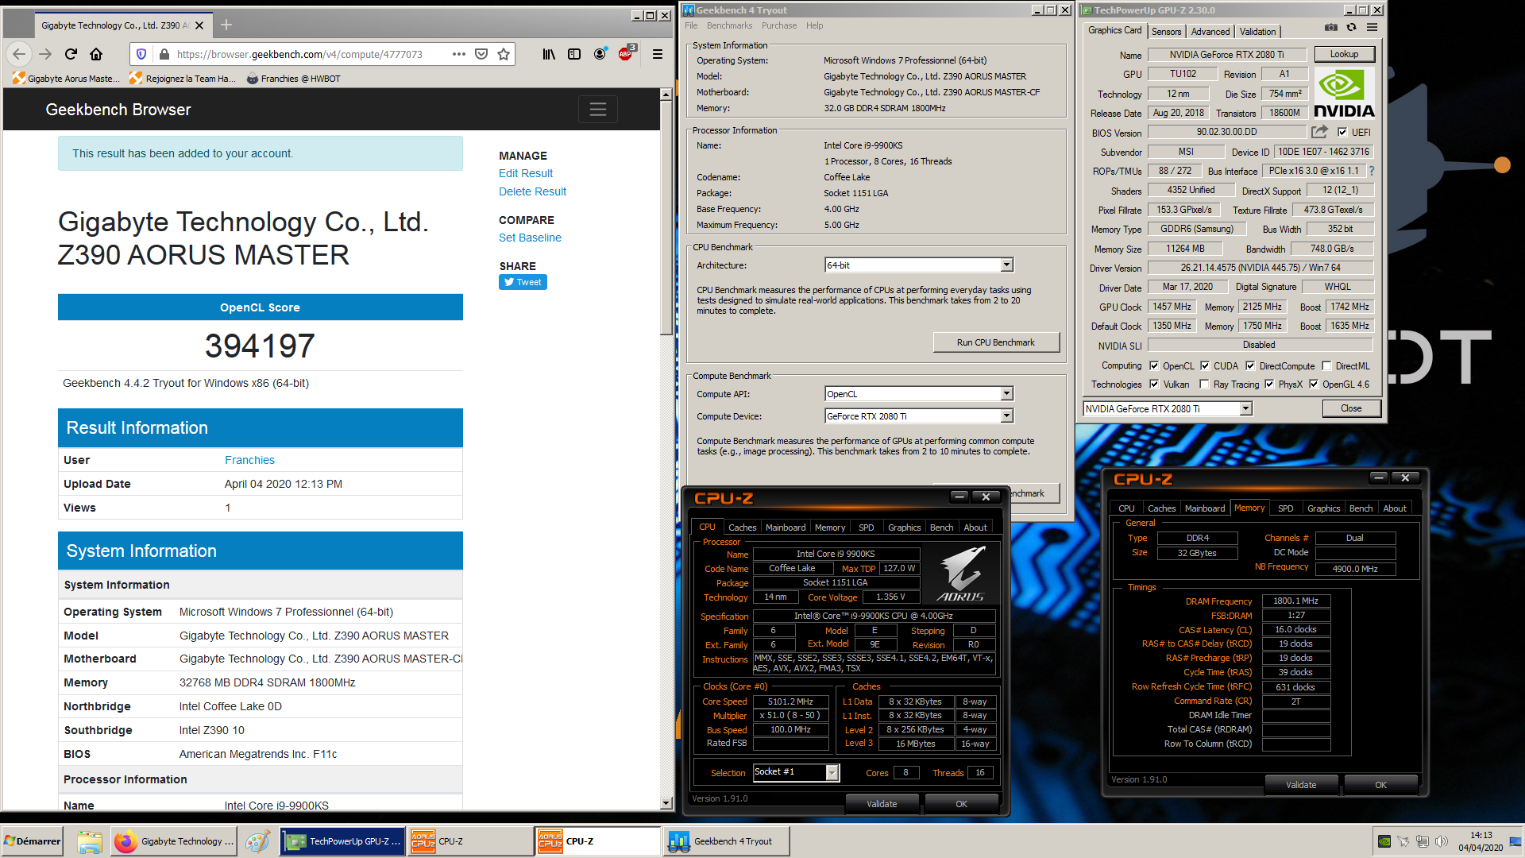Open Firefox account icon

coord(600,54)
